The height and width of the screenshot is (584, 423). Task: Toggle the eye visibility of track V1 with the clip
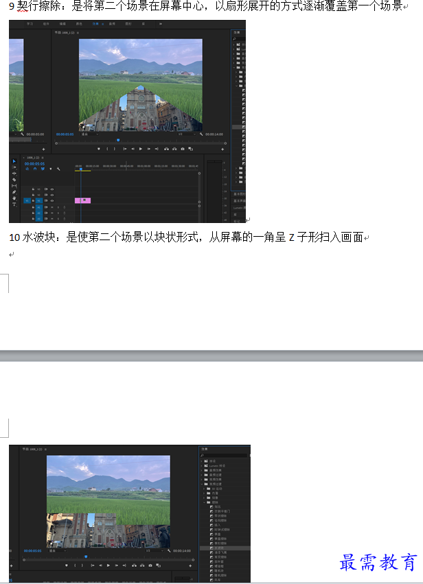point(52,201)
